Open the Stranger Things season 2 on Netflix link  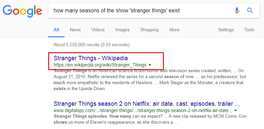coord(147,104)
